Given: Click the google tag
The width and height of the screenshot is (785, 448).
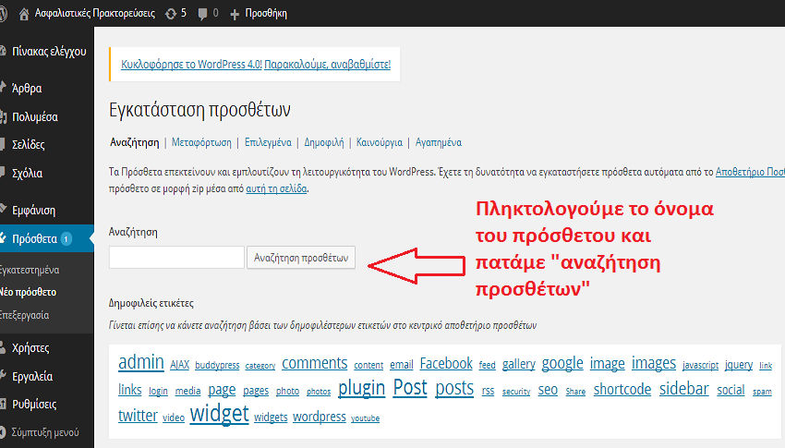Looking at the screenshot, I should (562, 364).
